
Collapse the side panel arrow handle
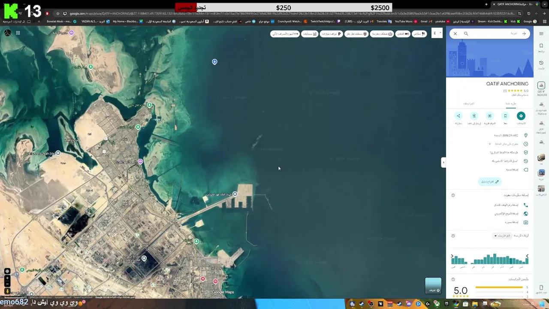point(443,162)
